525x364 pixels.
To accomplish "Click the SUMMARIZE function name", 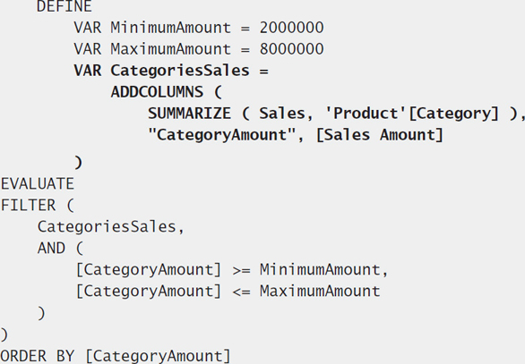I will (x=190, y=114).
